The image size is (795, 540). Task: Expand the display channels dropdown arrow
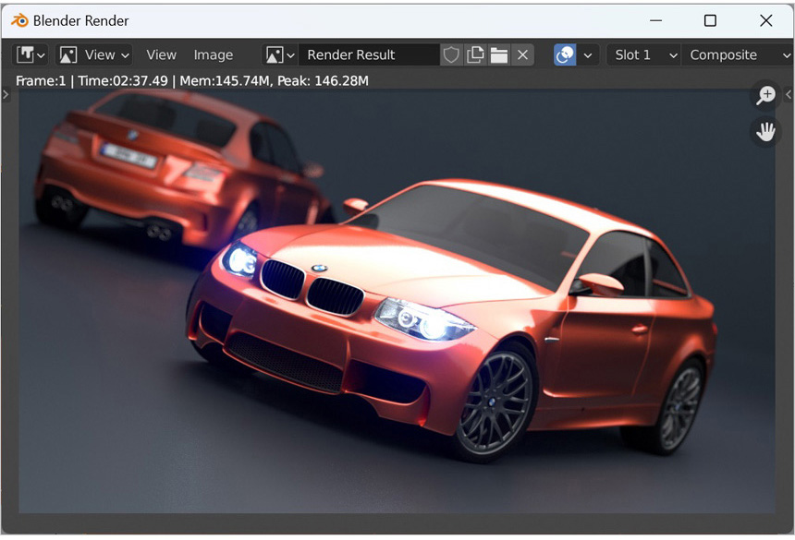click(x=588, y=55)
